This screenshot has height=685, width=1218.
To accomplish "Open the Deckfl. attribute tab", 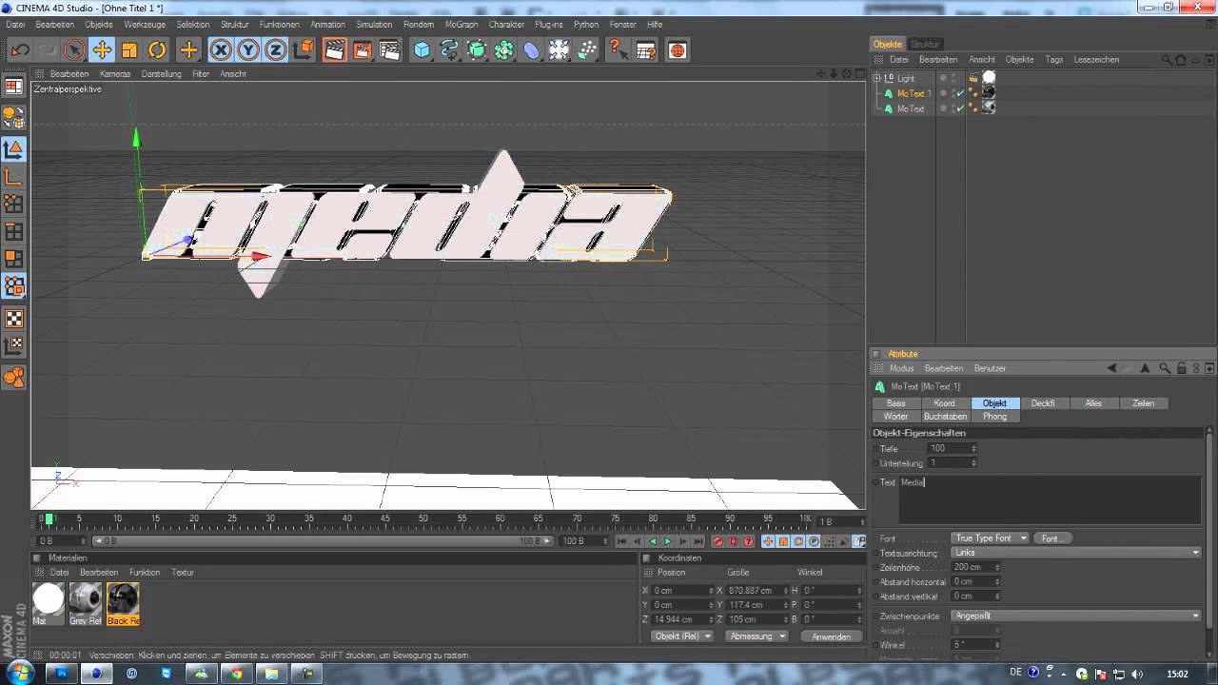I will click(1043, 403).
